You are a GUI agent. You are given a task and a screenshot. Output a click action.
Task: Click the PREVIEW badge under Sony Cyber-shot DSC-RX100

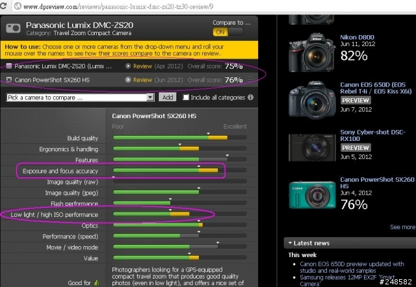(x=356, y=147)
